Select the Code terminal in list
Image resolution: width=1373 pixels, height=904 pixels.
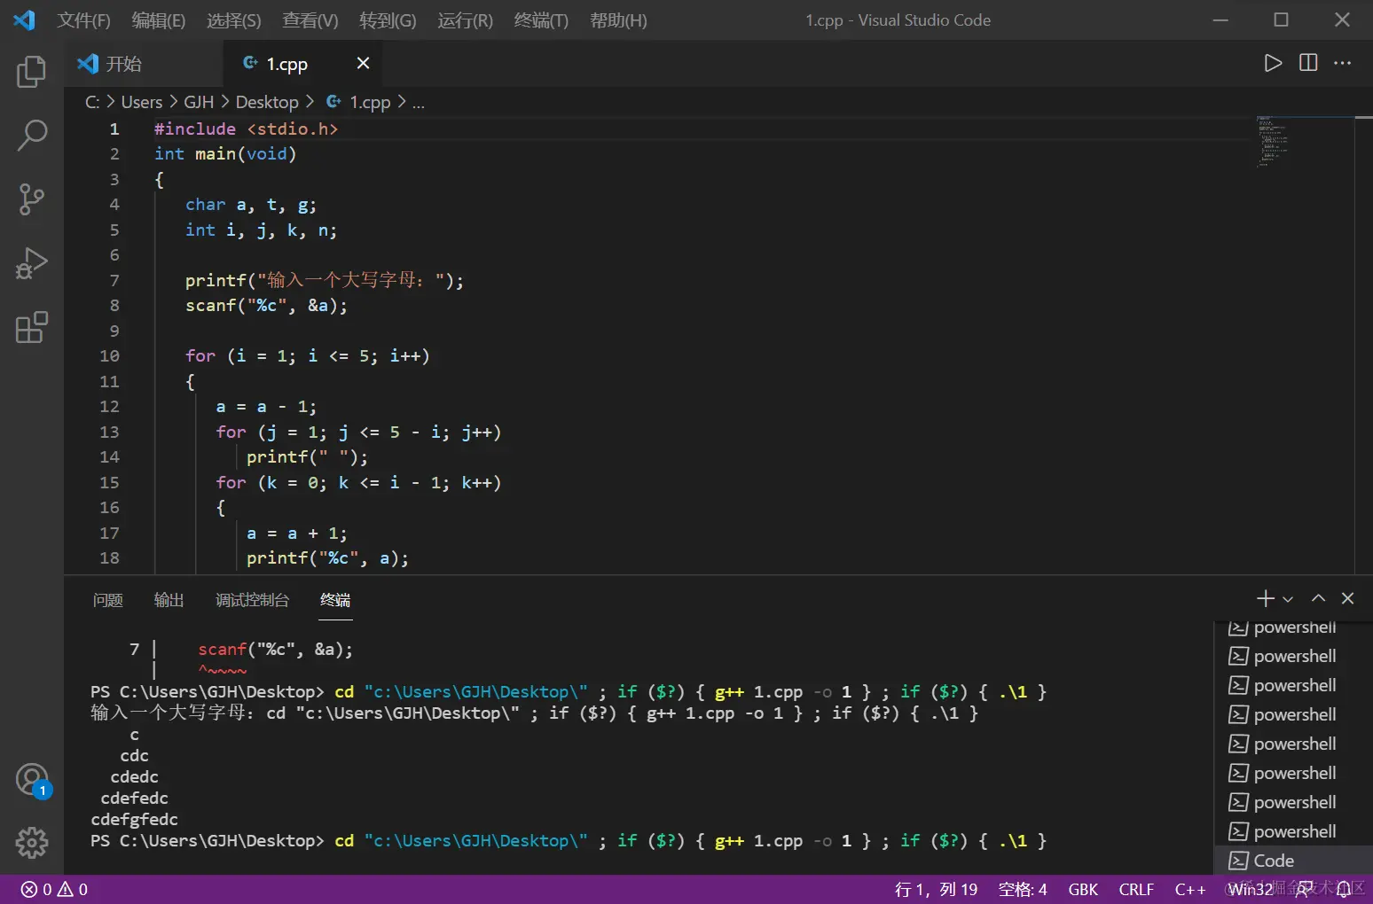[1274, 861]
